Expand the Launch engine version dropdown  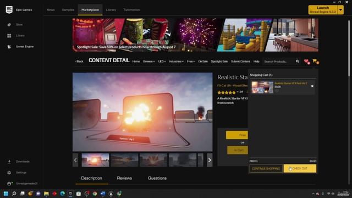click(x=340, y=10)
